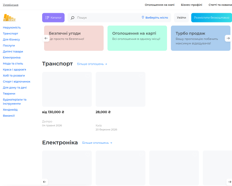
Task: Select Для дому та дачі in sidebar
Action: [15, 88]
